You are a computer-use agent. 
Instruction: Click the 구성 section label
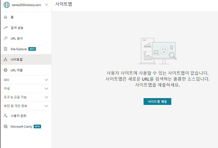(x=7, y=88)
